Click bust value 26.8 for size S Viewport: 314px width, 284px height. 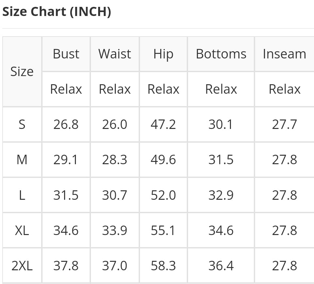pyautogui.click(x=66, y=124)
